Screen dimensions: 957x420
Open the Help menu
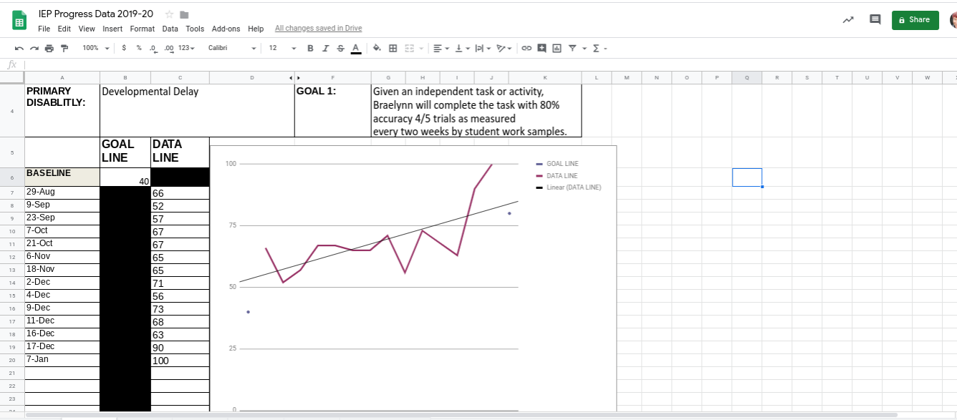256,29
